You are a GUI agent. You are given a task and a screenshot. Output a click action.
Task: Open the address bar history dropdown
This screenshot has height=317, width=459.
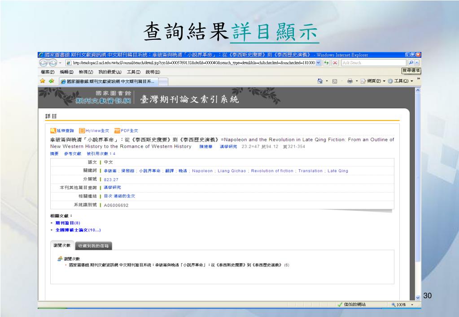[x=319, y=63]
